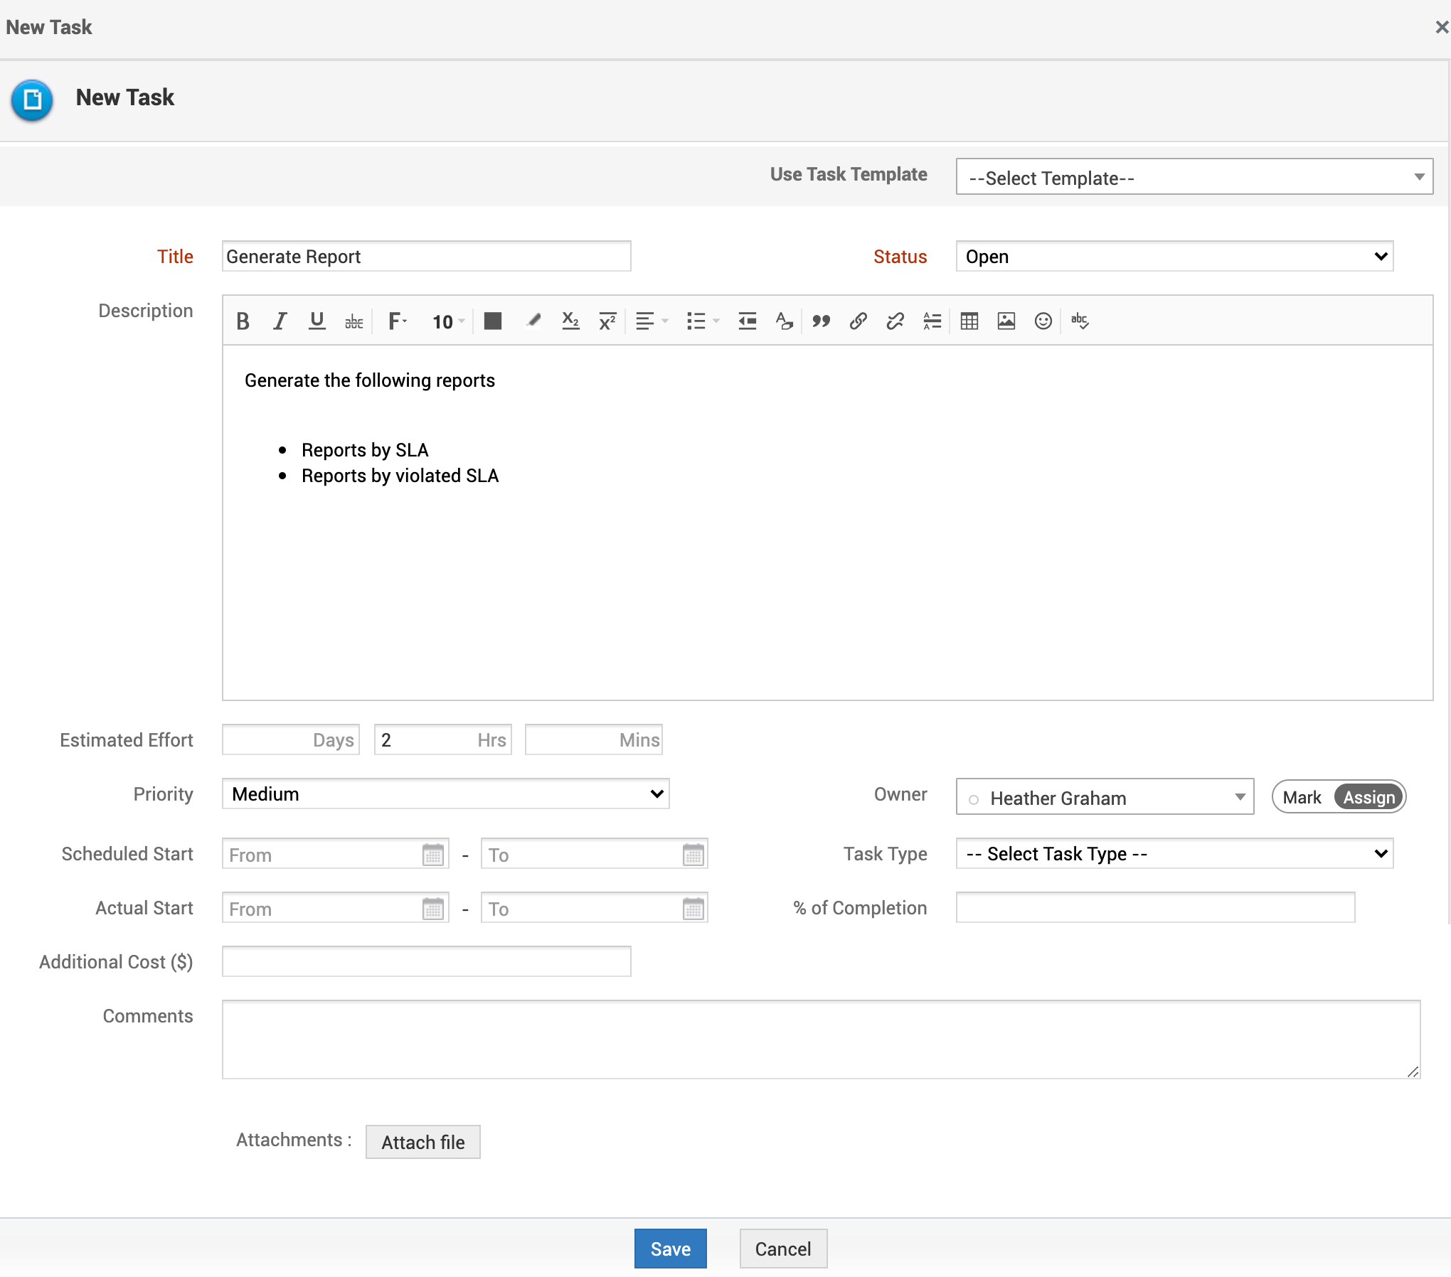Click the insert link icon

click(858, 321)
